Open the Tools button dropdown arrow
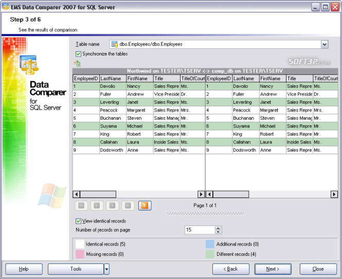 pos(106,269)
